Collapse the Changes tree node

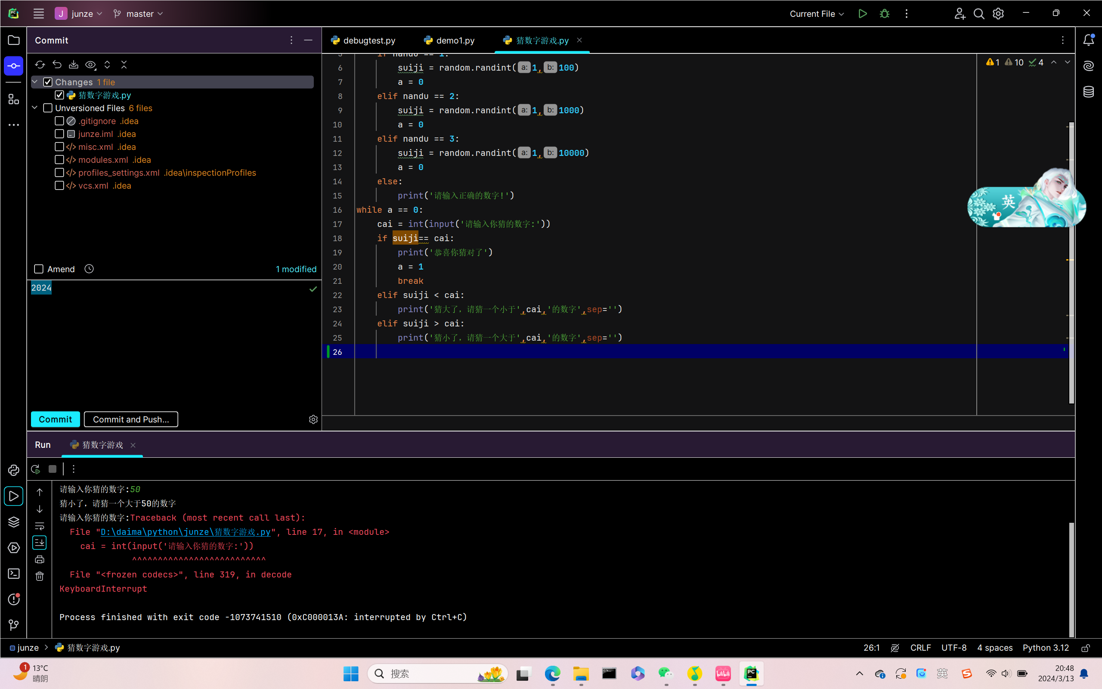[35, 82]
